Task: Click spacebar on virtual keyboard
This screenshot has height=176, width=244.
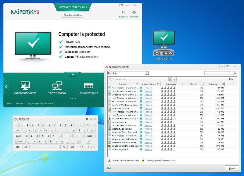Action: click(45, 147)
